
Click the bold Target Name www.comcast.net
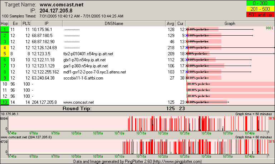tap(62, 5)
